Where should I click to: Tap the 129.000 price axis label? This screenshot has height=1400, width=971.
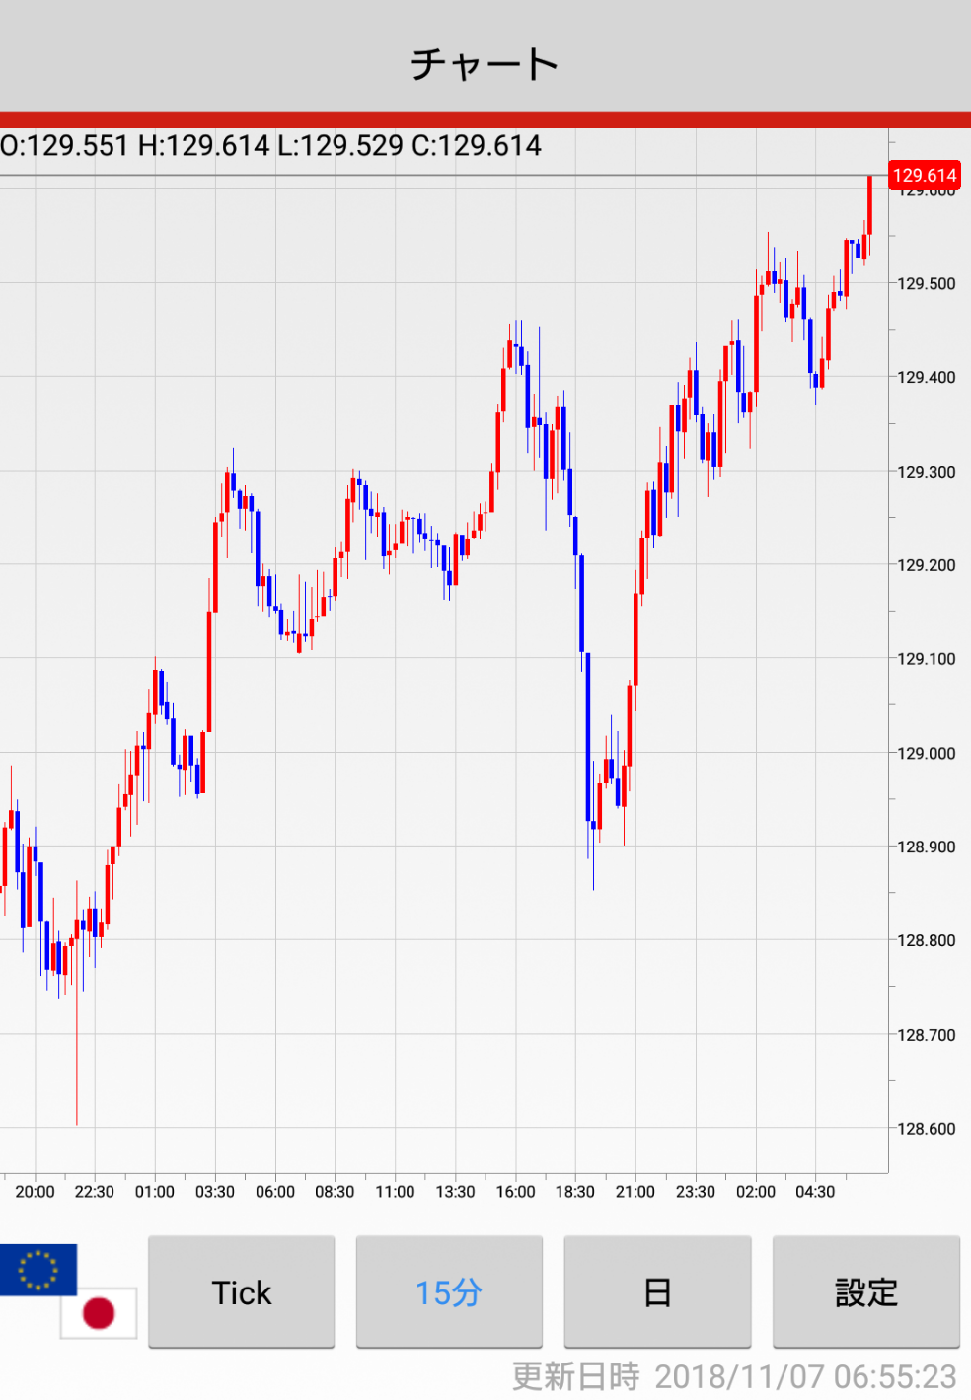coord(926,753)
